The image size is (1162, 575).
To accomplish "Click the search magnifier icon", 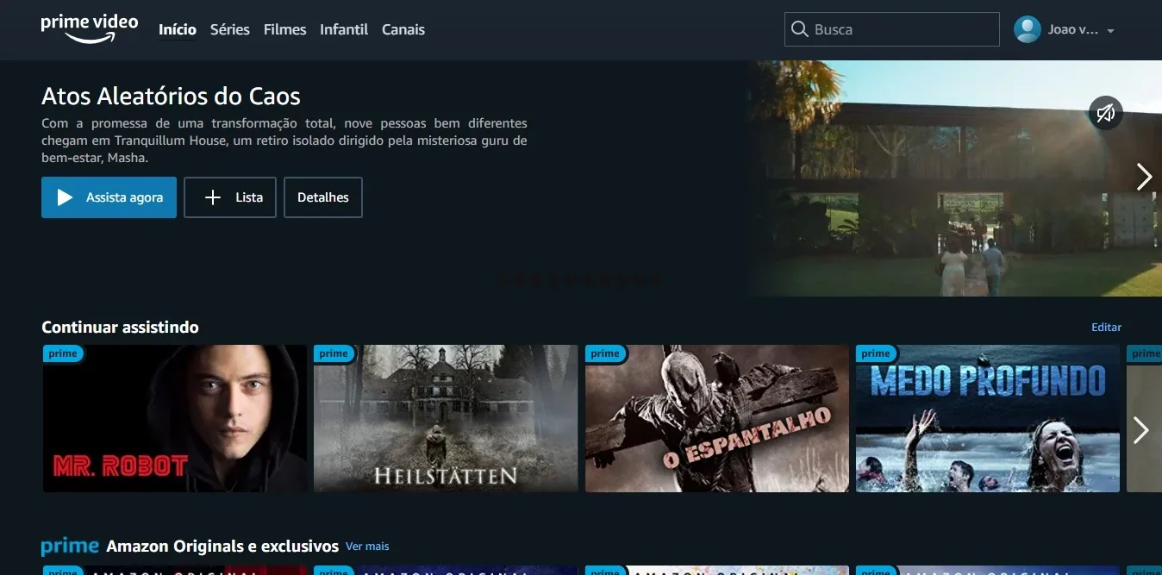I will [800, 29].
